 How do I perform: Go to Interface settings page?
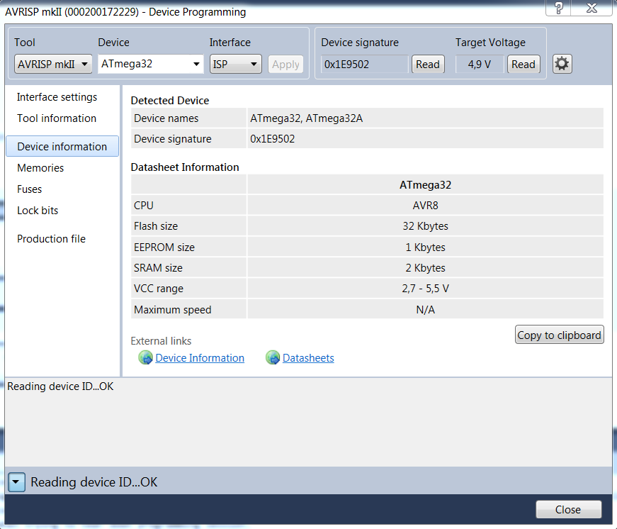pyautogui.click(x=57, y=97)
